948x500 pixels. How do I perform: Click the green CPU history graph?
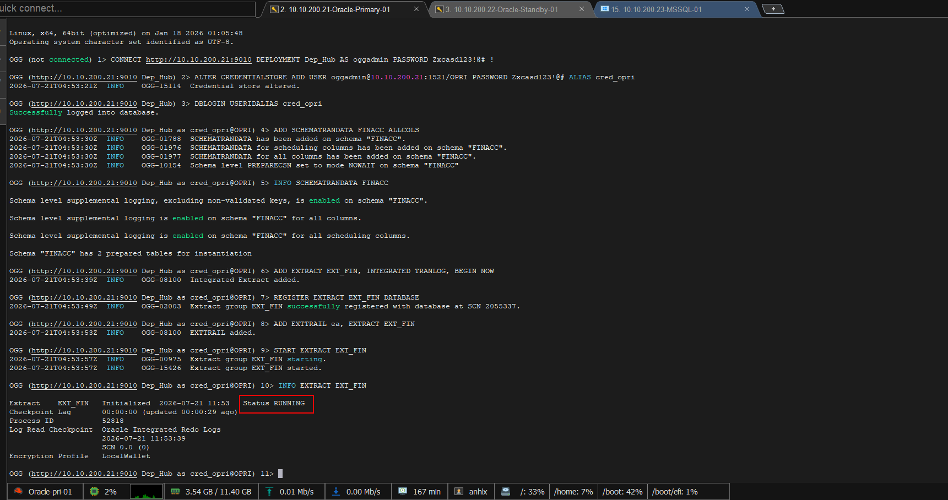(x=147, y=491)
